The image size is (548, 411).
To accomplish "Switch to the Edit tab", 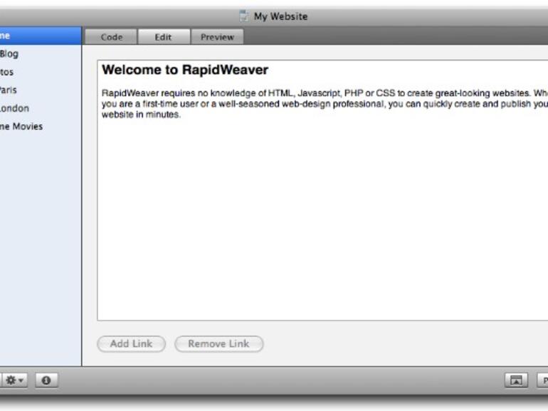I will [164, 37].
